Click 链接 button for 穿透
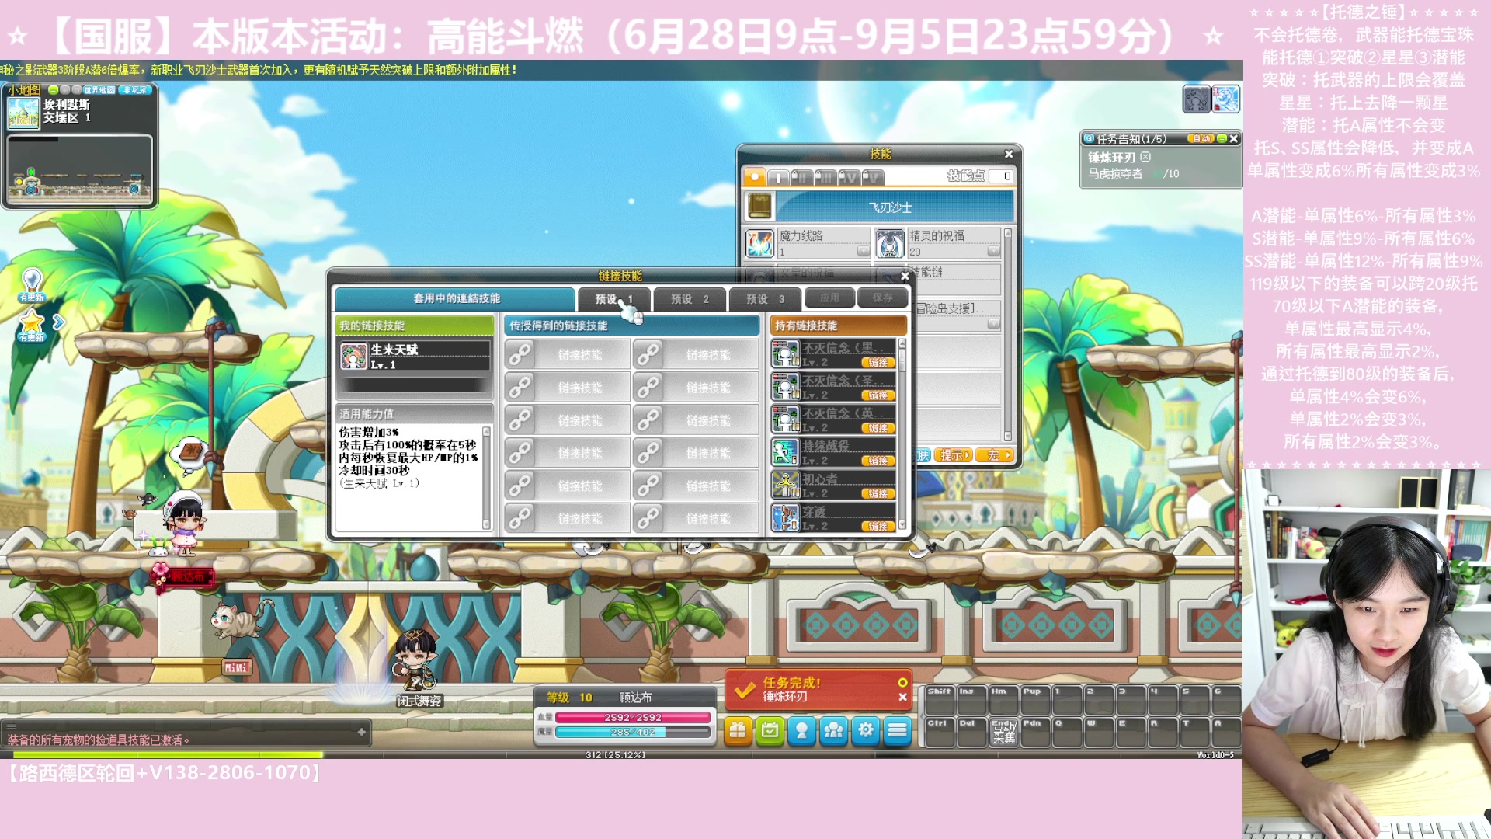The height and width of the screenshot is (839, 1491). (878, 526)
